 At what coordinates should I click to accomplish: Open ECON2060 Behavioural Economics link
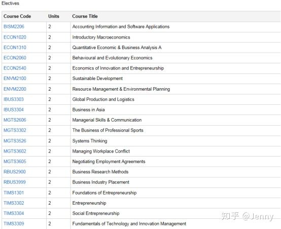click(15, 58)
